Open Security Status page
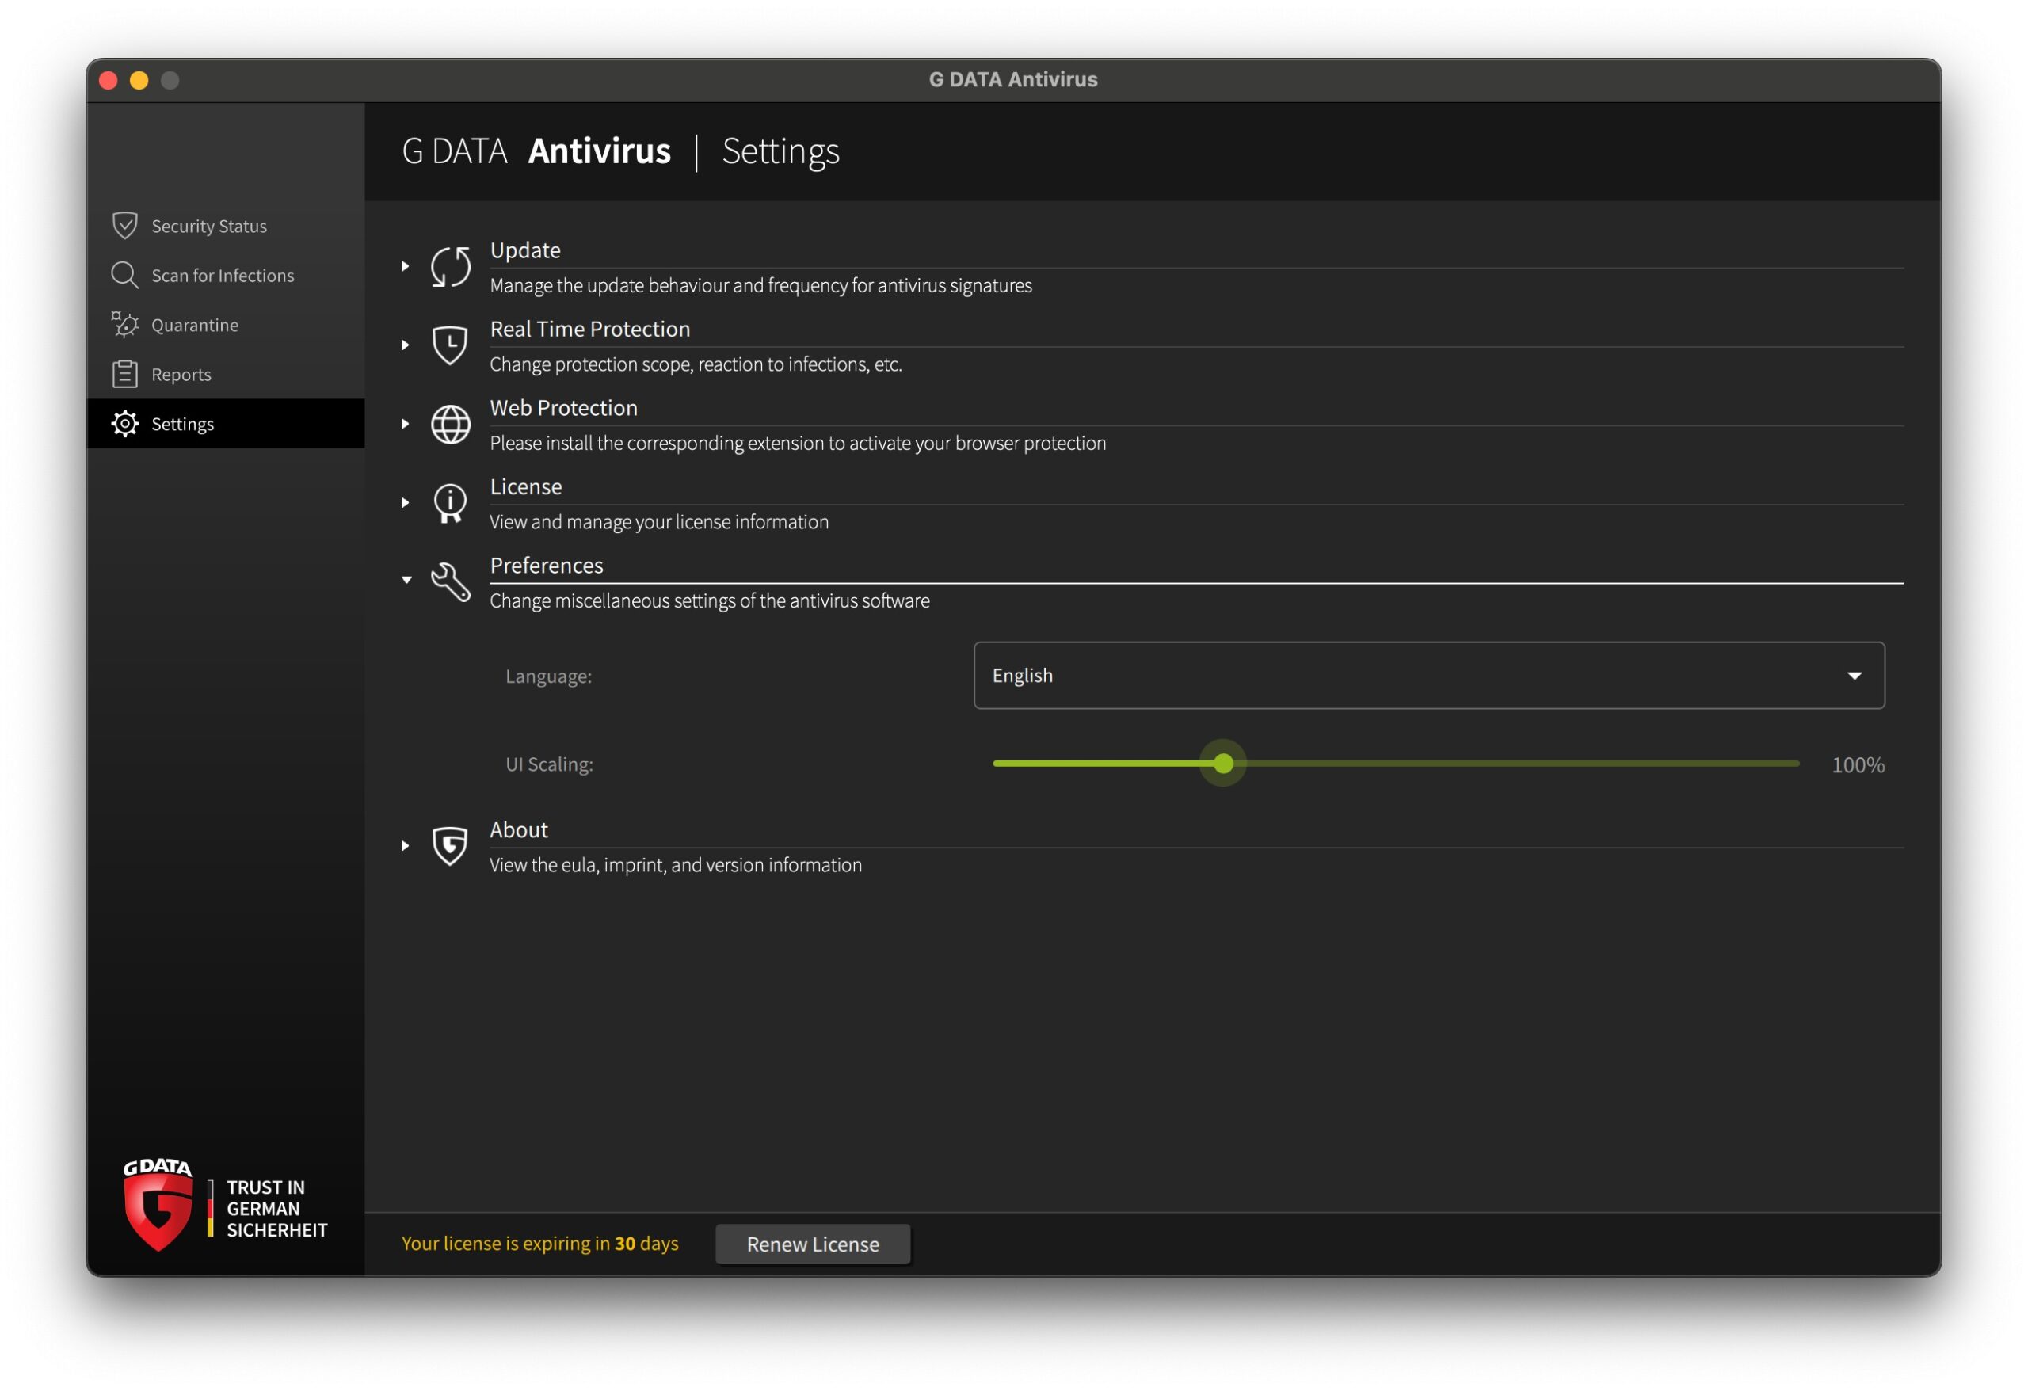Image resolution: width=2028 pixels, height=1391 pixels. pyautogui.click(x=226, y=226)
